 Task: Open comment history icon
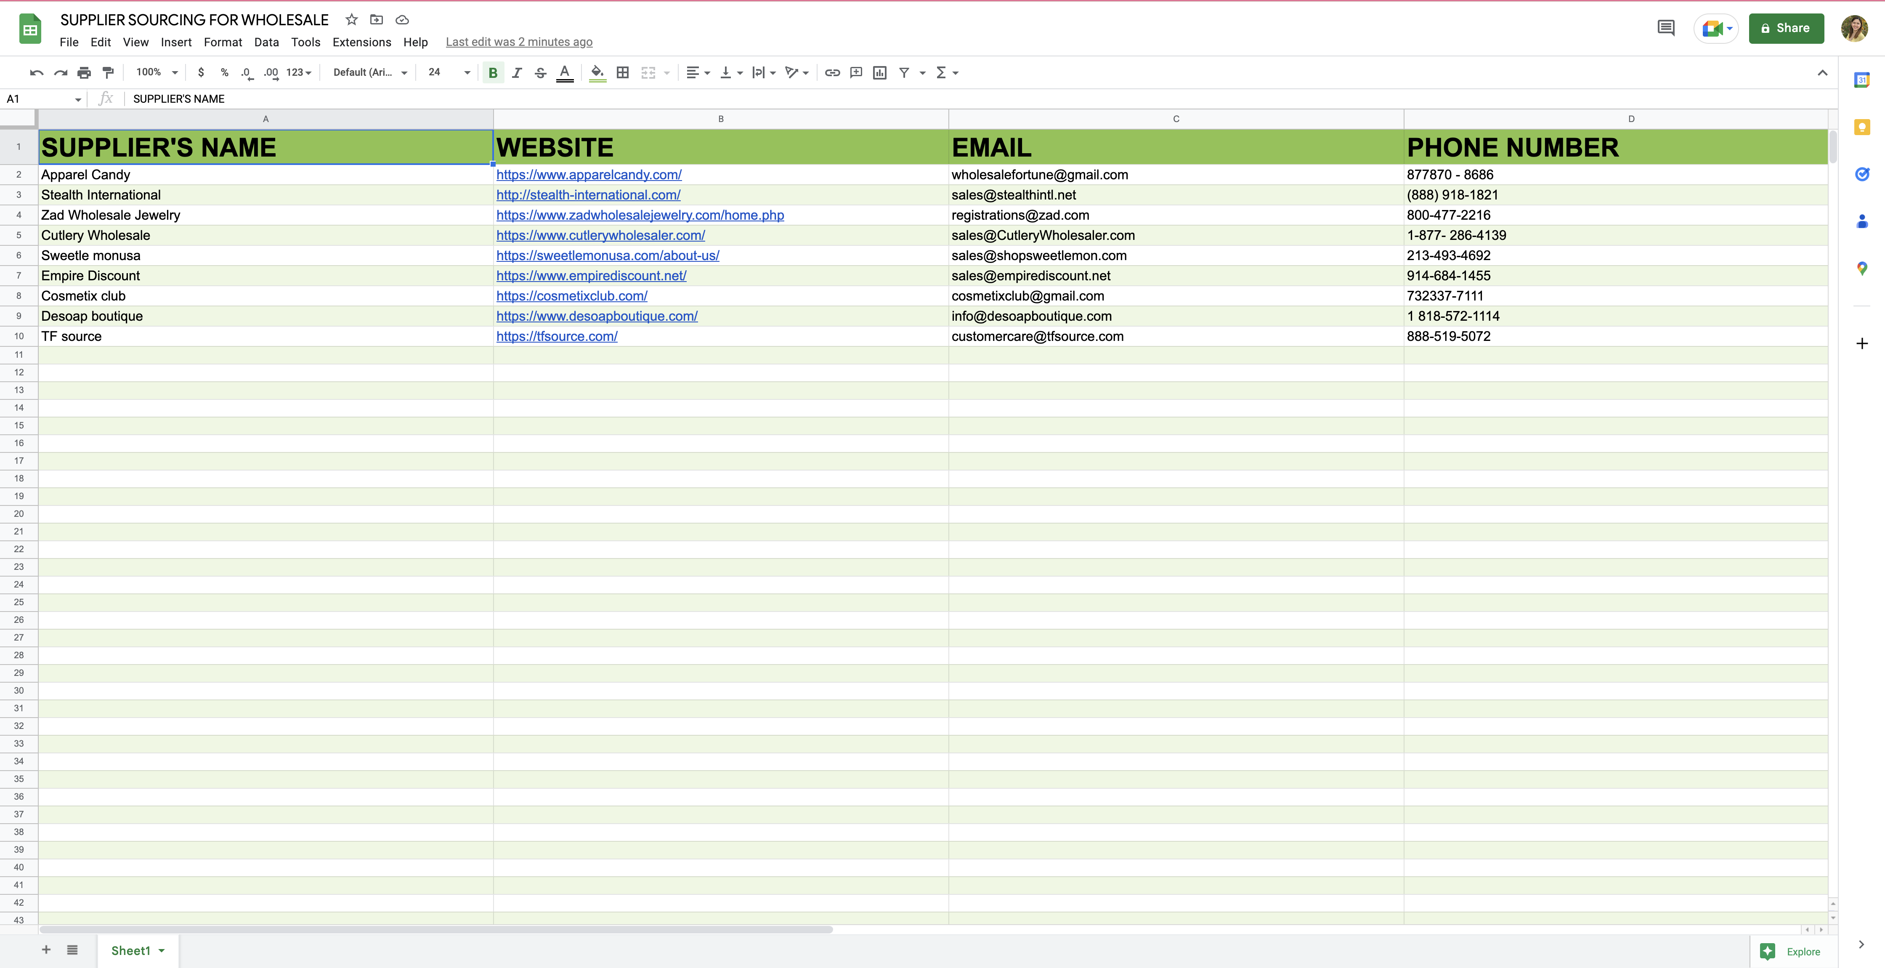1665,28
